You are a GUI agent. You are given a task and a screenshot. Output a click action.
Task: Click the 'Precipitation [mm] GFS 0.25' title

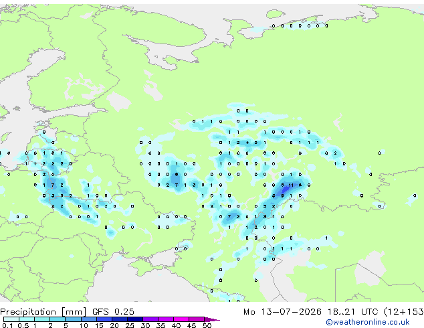(67, 312)
